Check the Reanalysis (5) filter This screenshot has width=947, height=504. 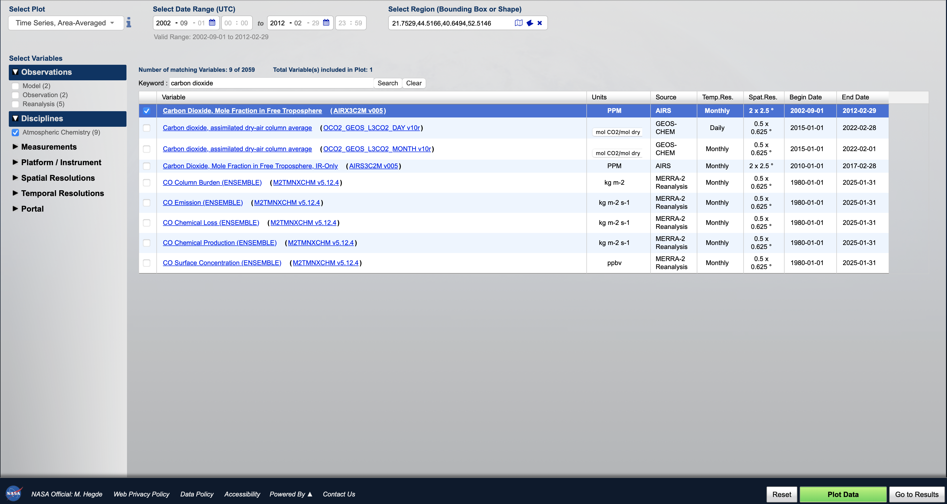15,104
